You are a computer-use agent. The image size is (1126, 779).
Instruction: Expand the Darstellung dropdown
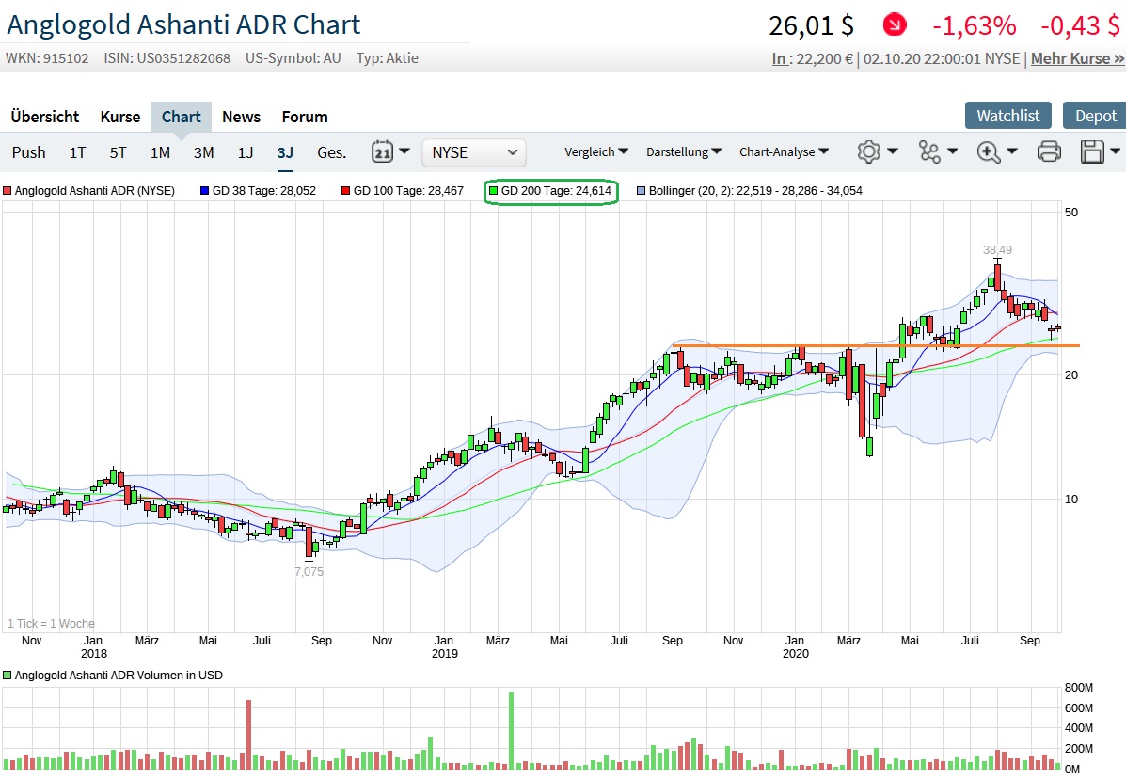[x=677, y=151]
